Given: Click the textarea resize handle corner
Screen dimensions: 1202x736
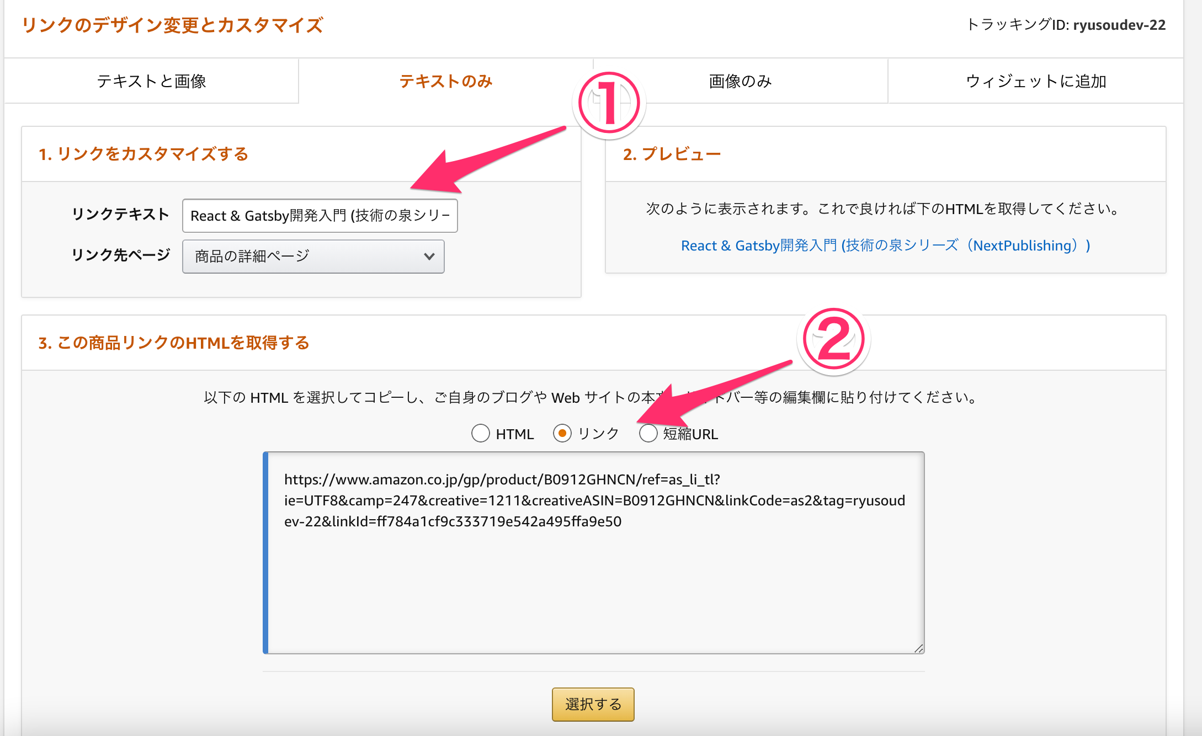Looking at the screenshot, I should point(918,648).
